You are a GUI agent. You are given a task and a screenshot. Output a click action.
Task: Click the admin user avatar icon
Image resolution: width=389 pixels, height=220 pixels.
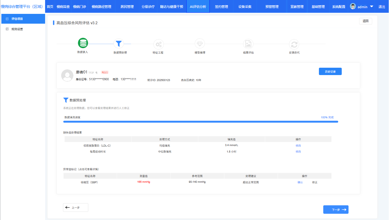tap(353, 7)
